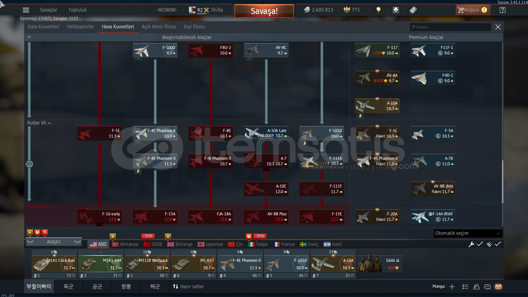This screenshot has height=297, width=528.
Task: Open the orange mail inbox icon
Action: [498, 287]
